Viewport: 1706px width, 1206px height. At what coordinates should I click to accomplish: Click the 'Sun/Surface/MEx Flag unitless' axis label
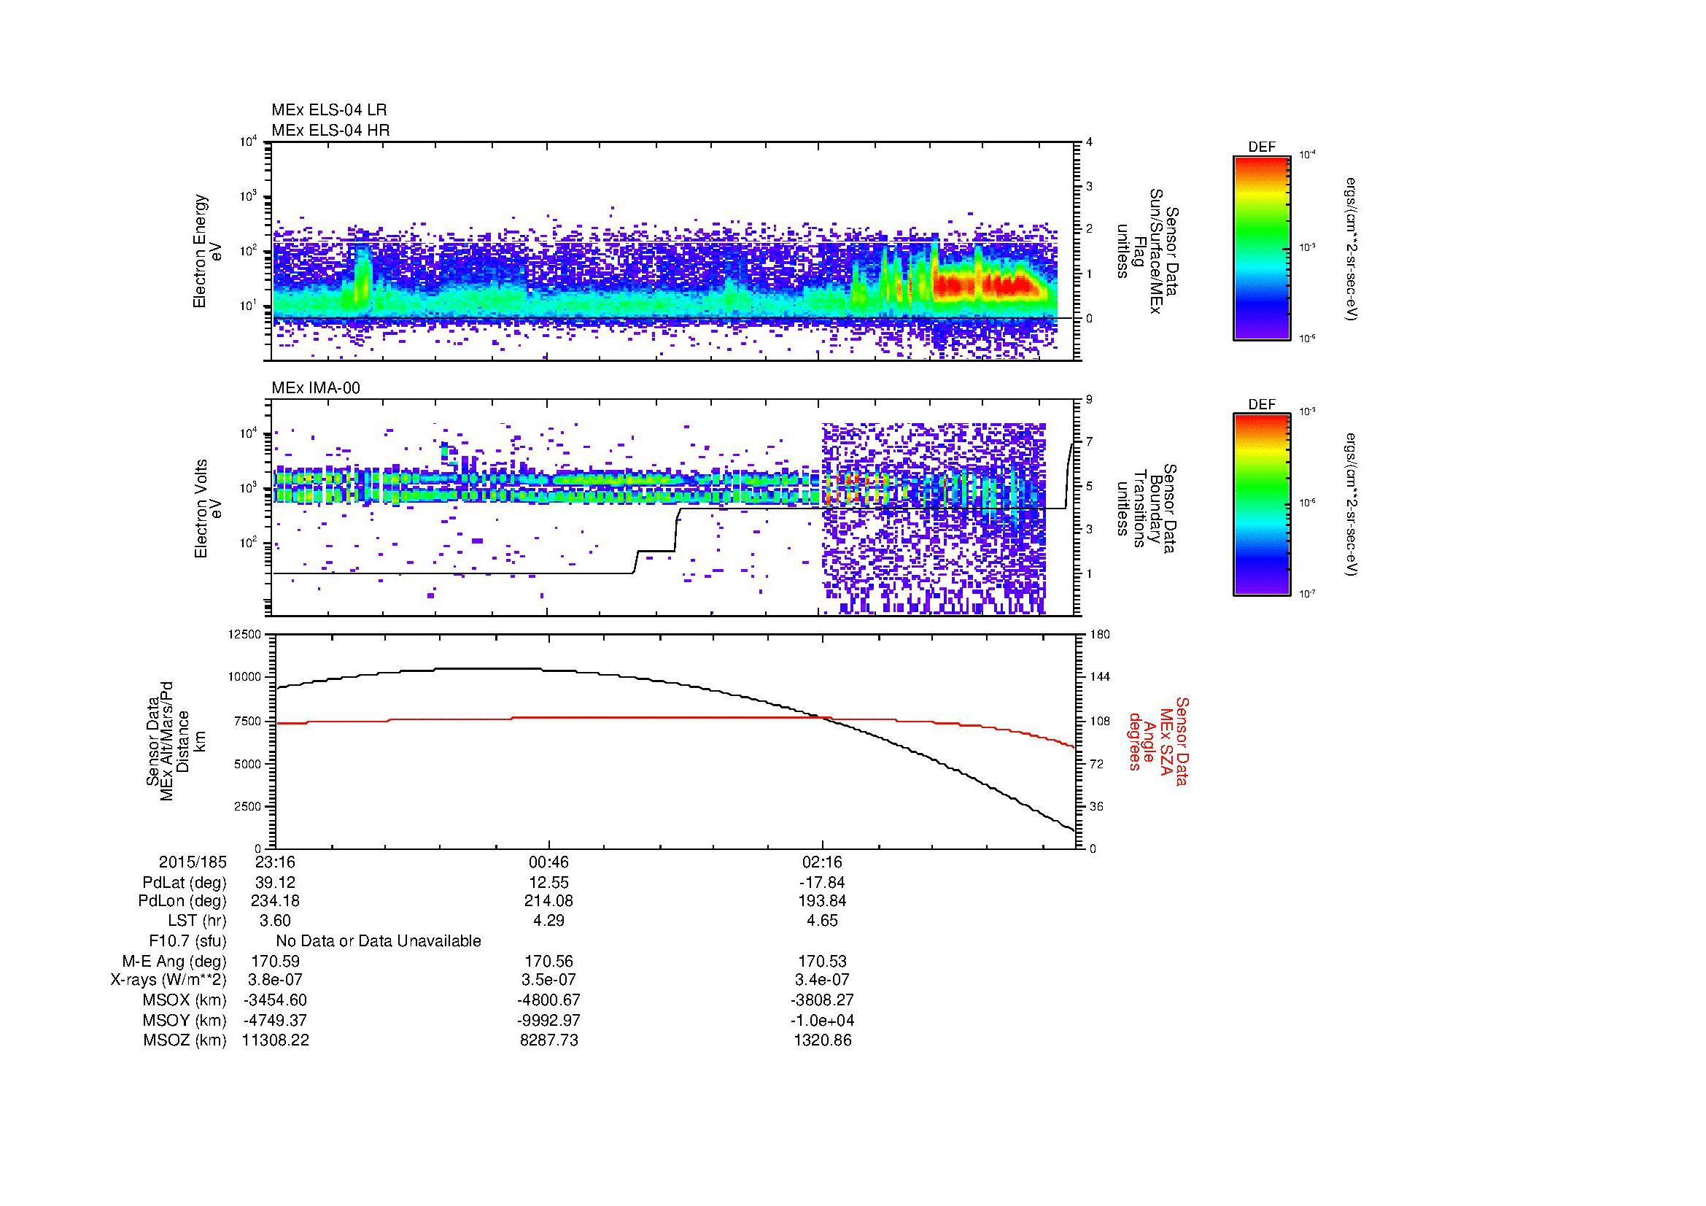point(1148,251)
